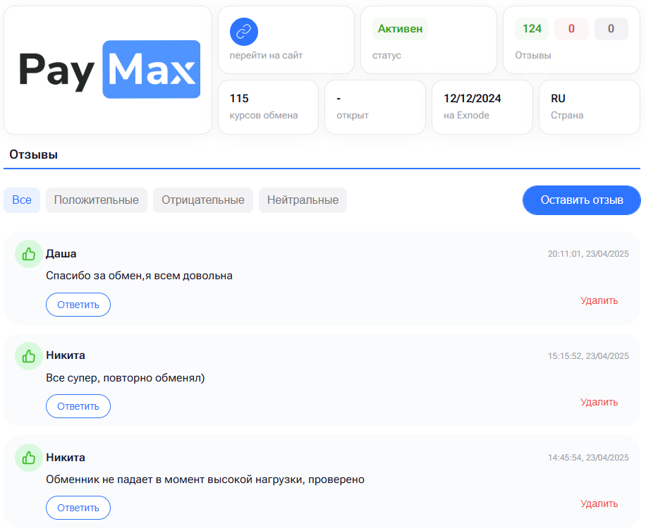
Task: Switch to the Все reviews filter
Action: (22, 200)
